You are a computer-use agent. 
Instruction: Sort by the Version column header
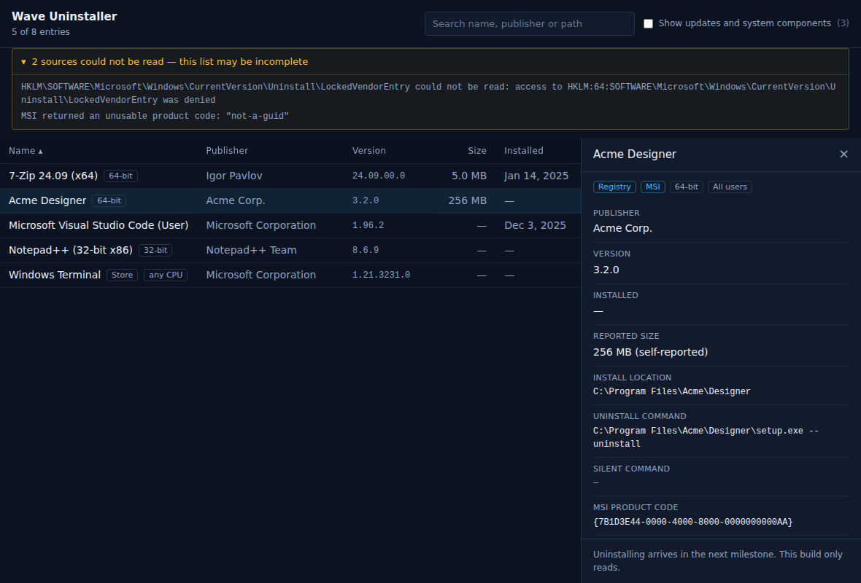368,151
